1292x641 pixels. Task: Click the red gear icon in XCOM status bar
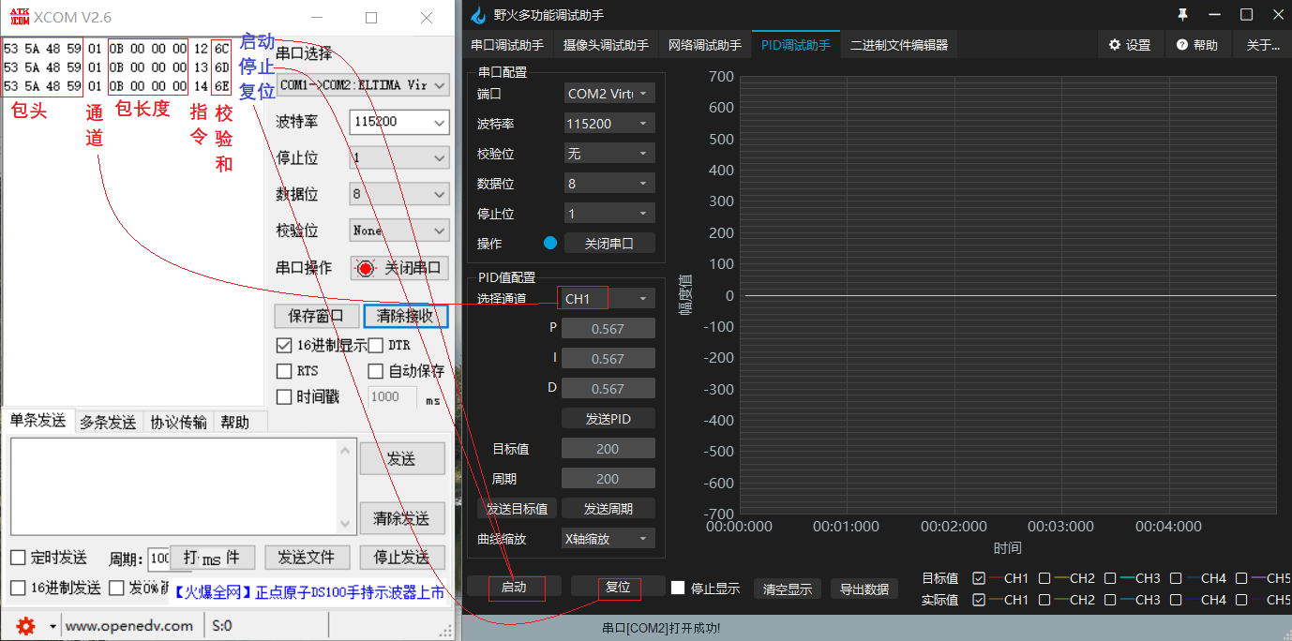click(25, 625)
